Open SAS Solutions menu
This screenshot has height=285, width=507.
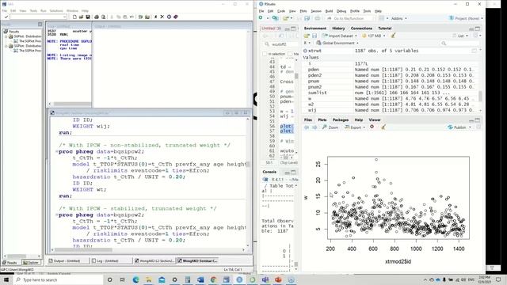click(x=56, y=10)
